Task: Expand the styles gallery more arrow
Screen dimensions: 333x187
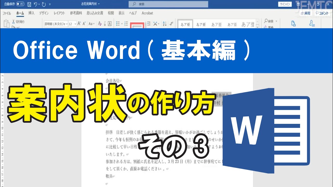Action: click(258, 27)
